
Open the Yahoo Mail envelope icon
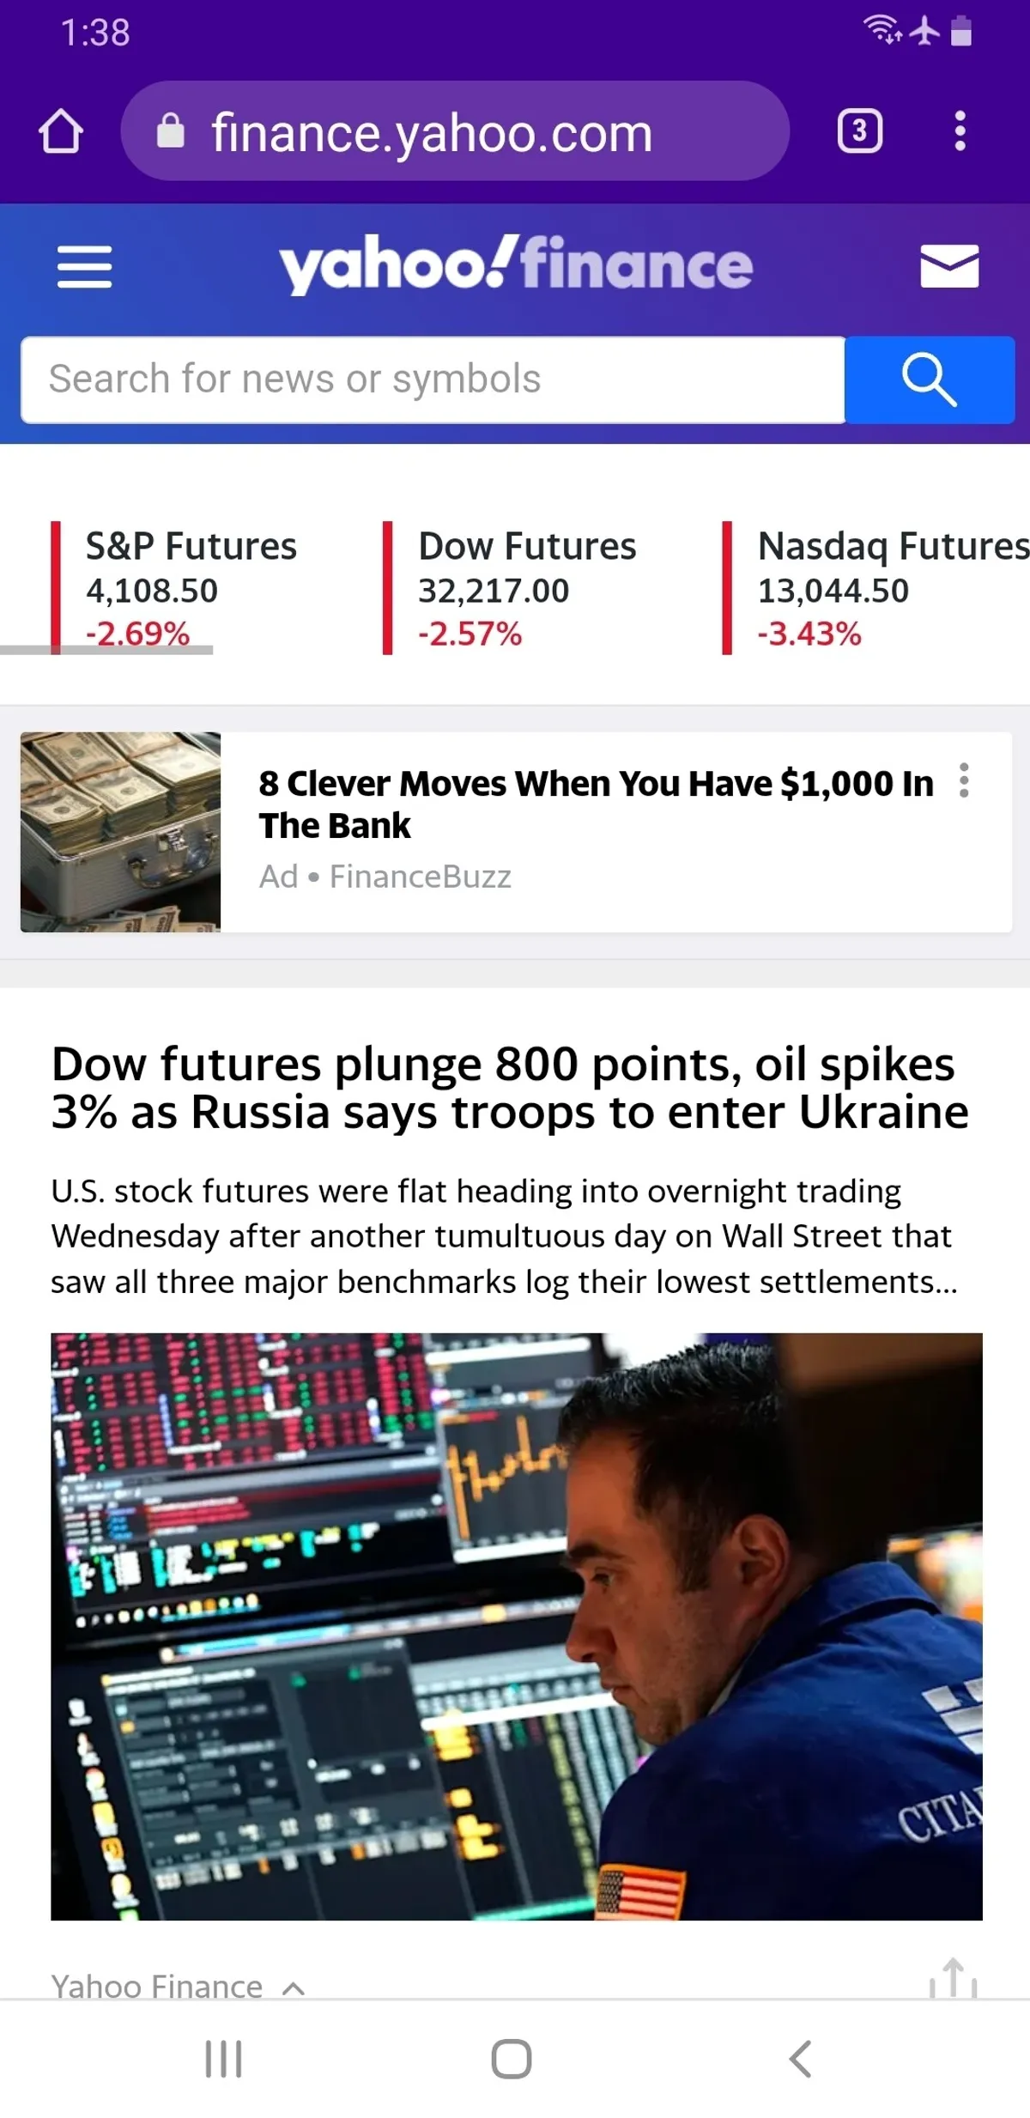(948, 266)
